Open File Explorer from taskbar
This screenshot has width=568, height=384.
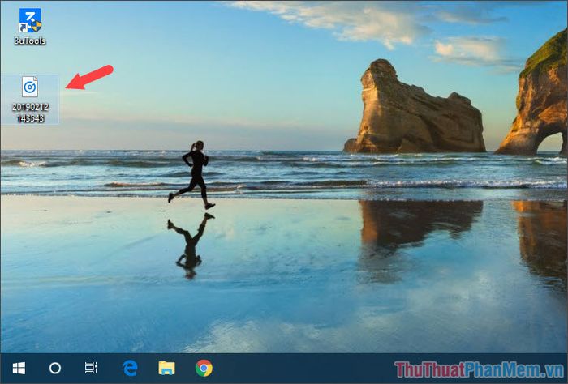166,368
